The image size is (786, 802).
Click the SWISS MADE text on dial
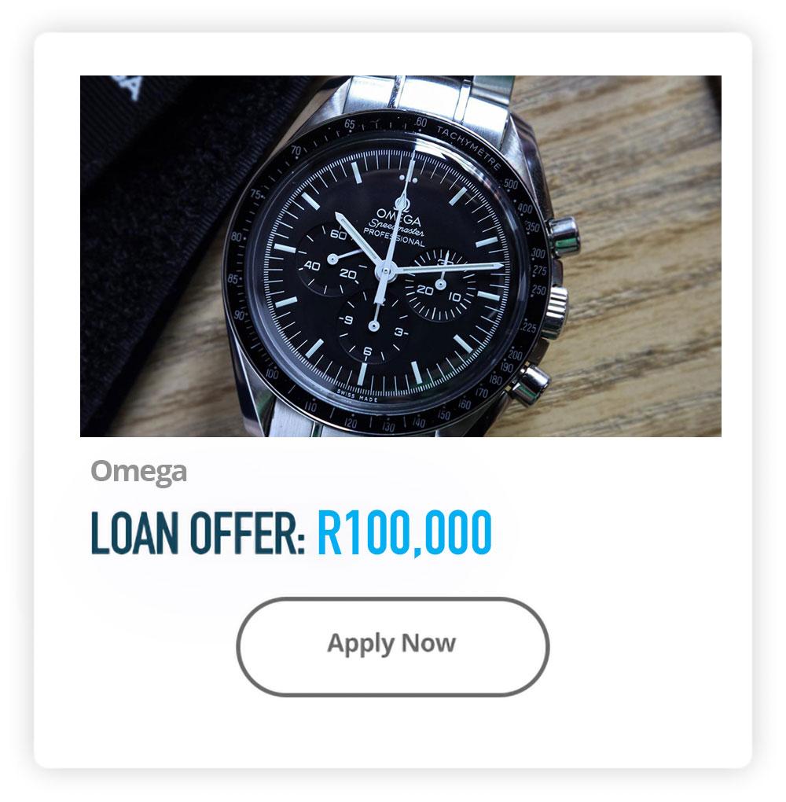tap(356, 395)
